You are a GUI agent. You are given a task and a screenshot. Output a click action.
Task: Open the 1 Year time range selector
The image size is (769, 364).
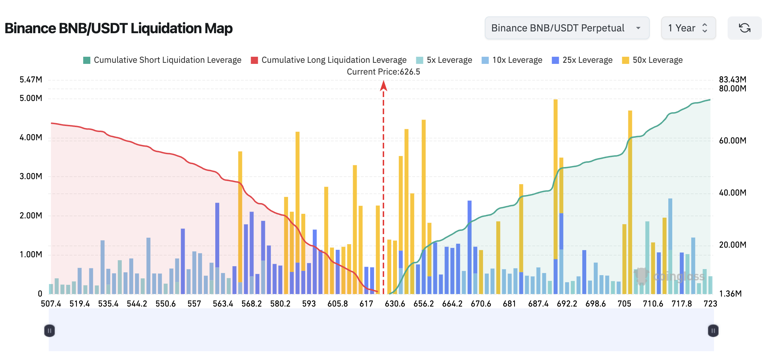point(688,28)
